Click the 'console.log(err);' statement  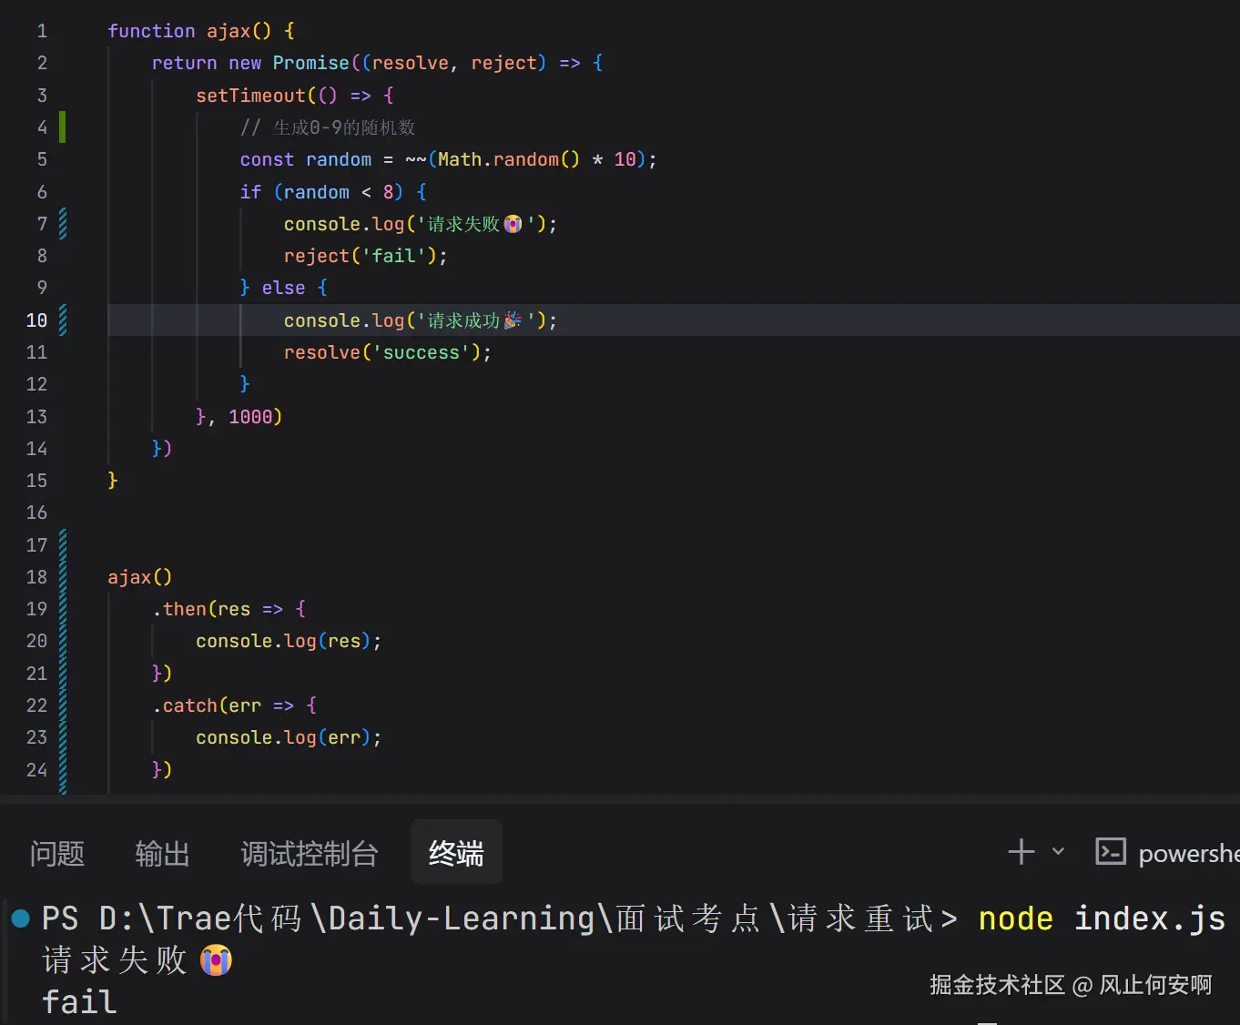pos(289,737)
